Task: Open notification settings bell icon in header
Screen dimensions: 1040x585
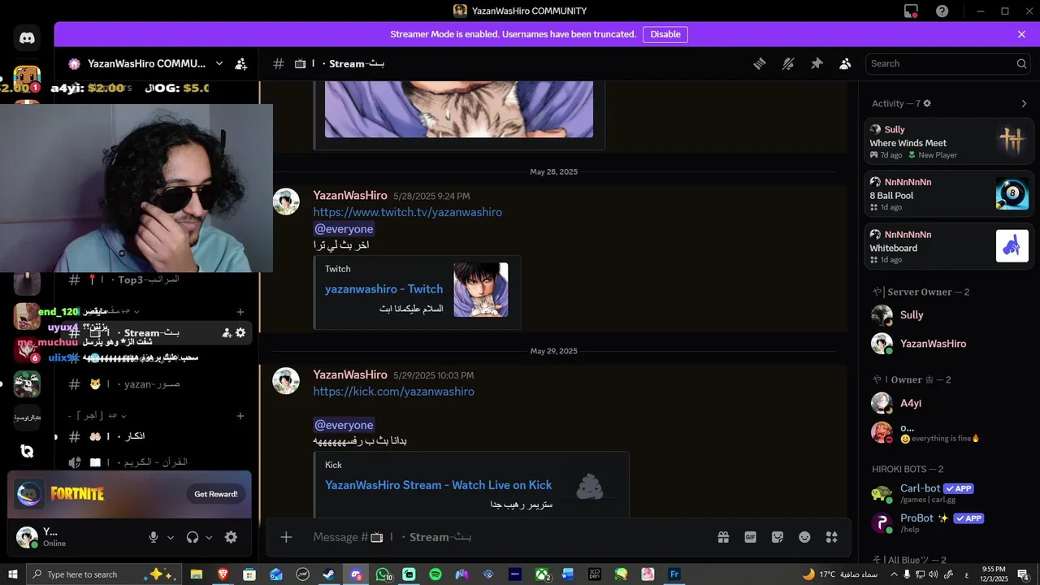Action: point(788,63)
